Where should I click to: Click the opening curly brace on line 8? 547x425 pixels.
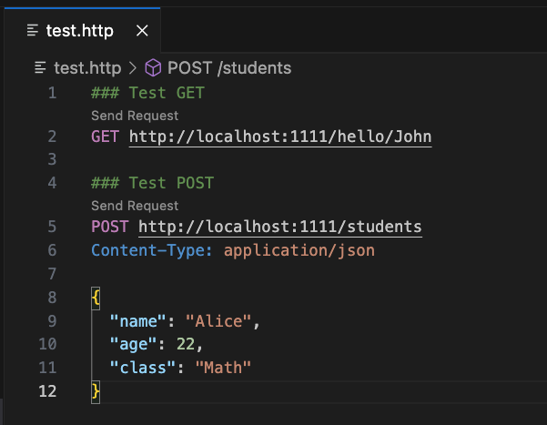pyautogui.click(x=96, y=298)
